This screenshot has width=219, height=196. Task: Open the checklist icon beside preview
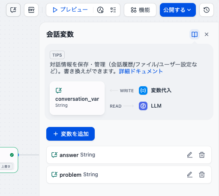pos(113,10)
